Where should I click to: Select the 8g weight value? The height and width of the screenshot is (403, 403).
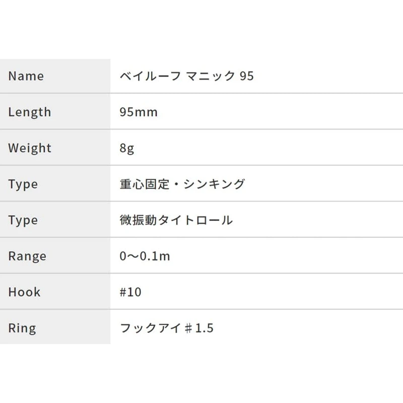point(127,148)
